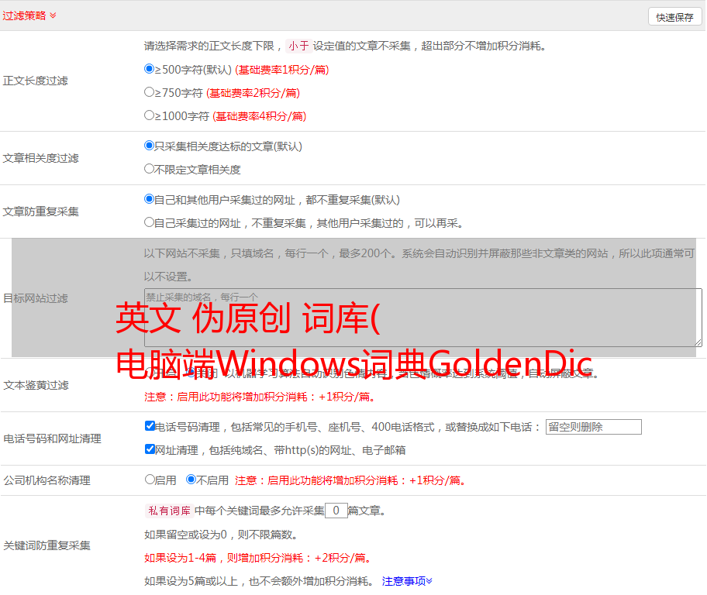Click the 以下网站不采集 description text
This screenshot has height=595, width=707.
coord(419,265)
